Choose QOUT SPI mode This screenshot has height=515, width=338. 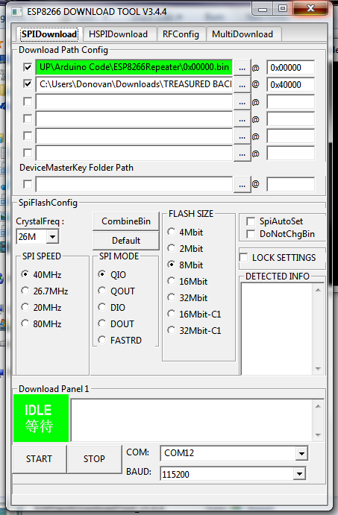pyautogui.click(x=116, y=291)
